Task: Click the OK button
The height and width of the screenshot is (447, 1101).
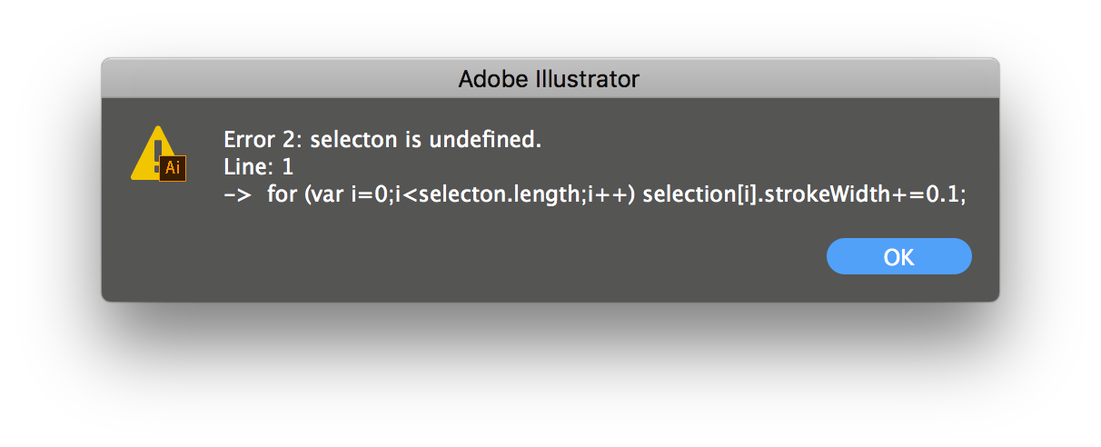Action: coord(898,257)
